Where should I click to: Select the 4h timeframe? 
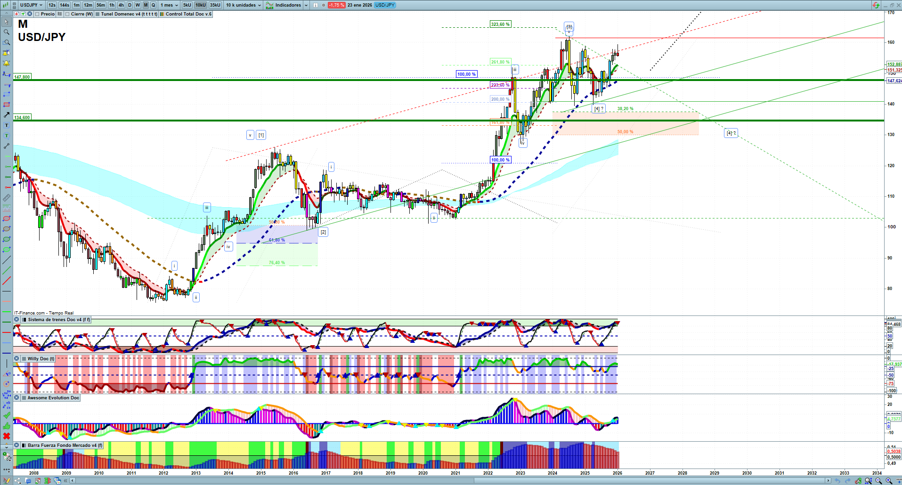tap(121, 5)
